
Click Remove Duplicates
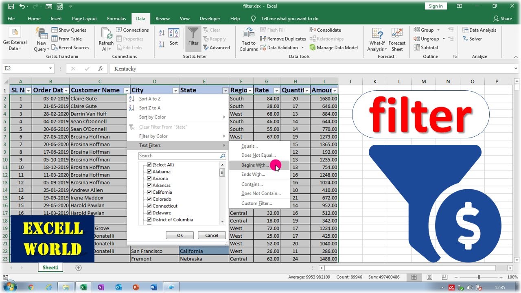click(x=283, y=39)
